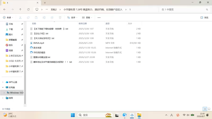
Task: Toggle the 预览 preview pane
Action: click(x=204, y=17)
